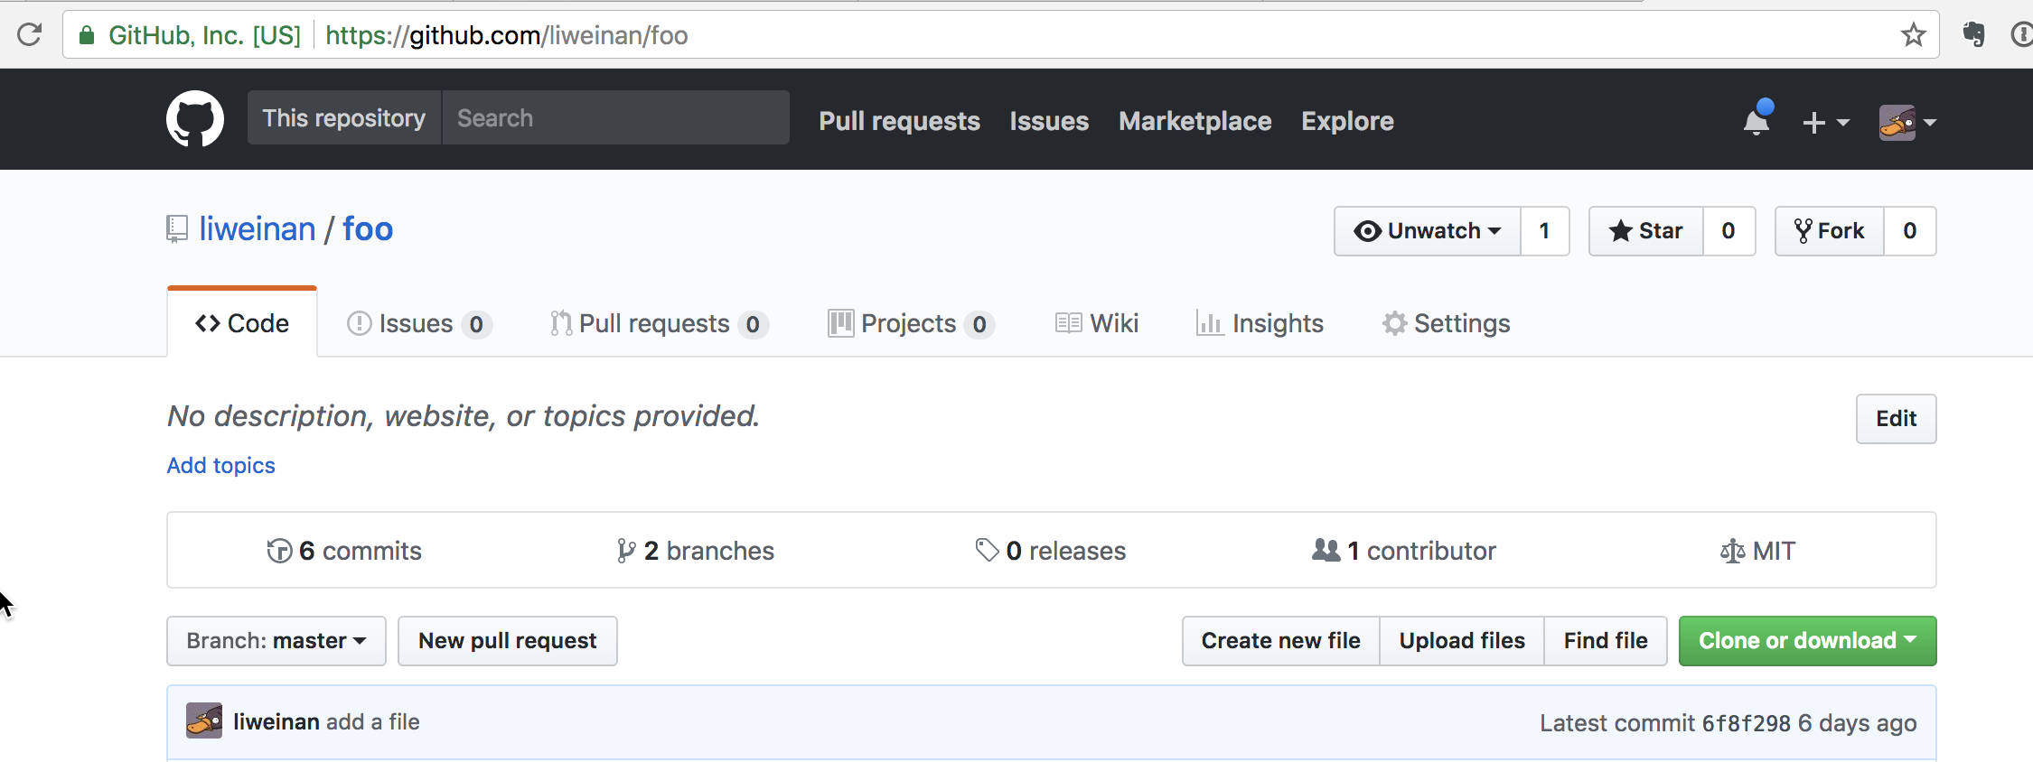The image size is (2033, 762).
Task: Click New pull request button
Action: click(508, 641)
